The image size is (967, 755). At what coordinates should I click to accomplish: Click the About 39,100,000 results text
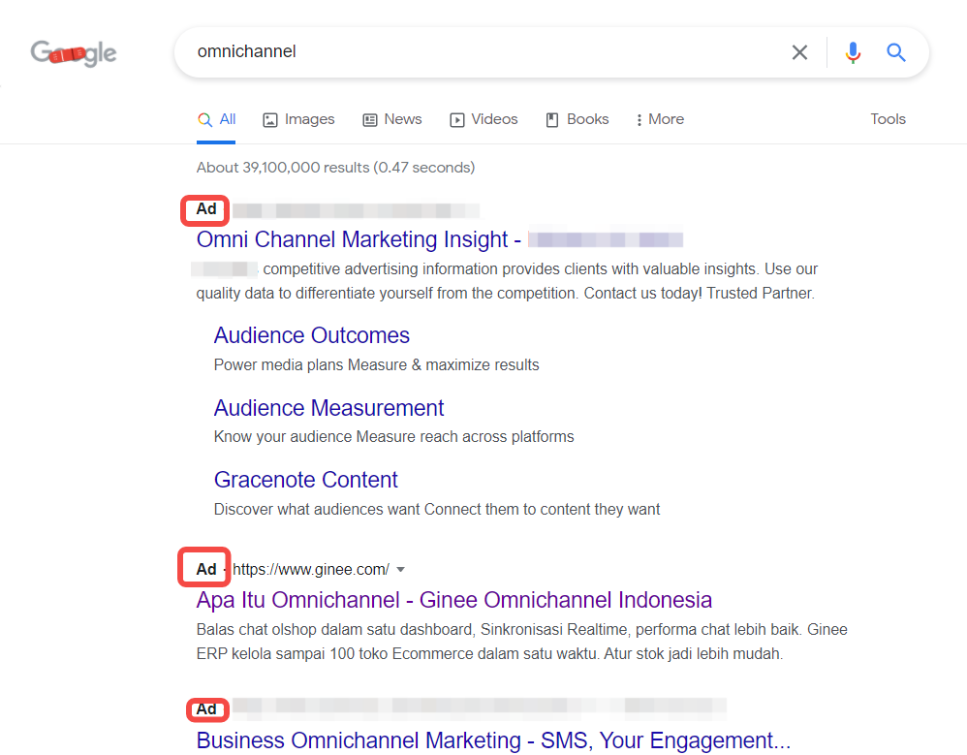tap(335, 167)
